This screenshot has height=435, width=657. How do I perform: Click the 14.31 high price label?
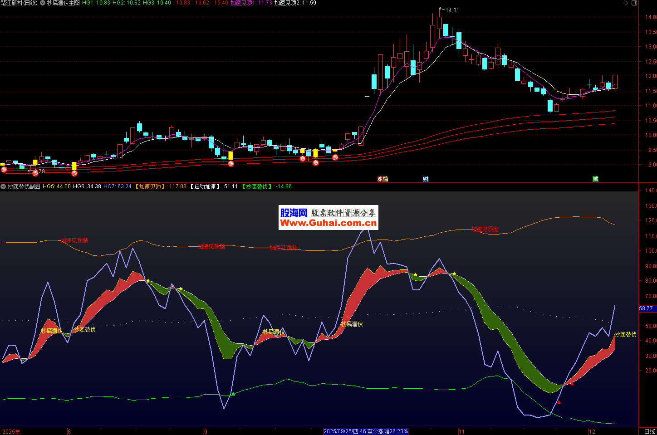tap(452, 10)
